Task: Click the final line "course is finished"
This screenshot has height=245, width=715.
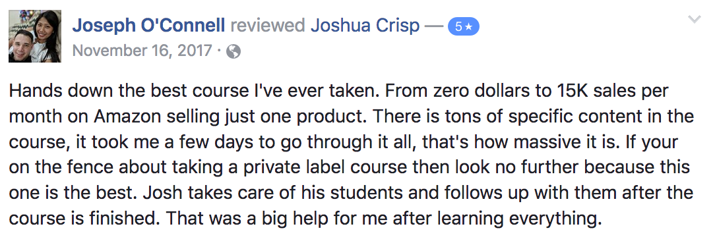Action: pos(82,219)
